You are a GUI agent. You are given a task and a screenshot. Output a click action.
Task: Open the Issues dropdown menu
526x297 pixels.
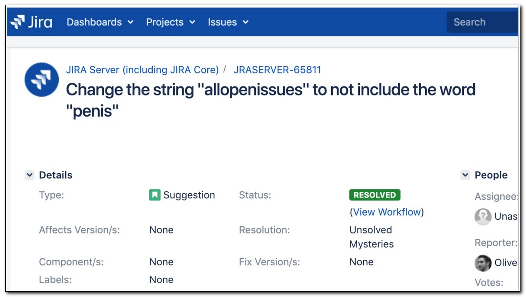[228, 22]
